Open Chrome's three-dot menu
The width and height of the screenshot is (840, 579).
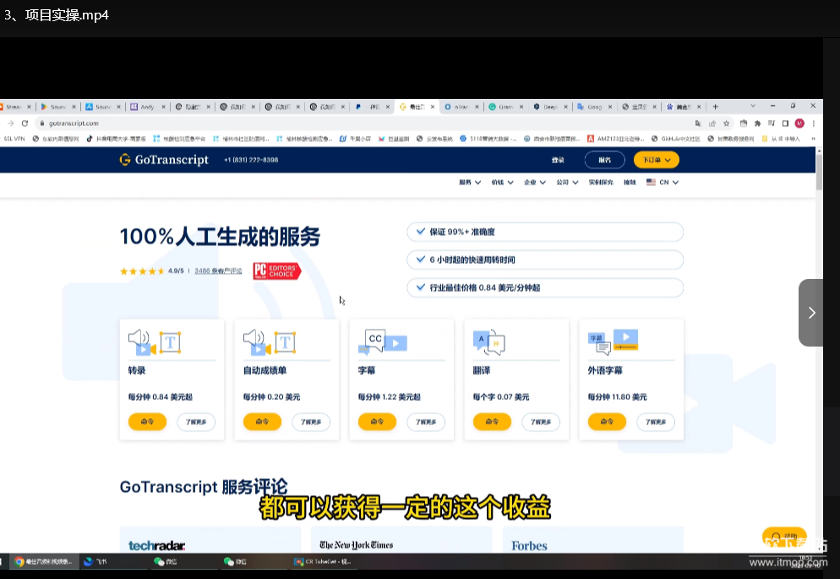click(x=813, y=123)
